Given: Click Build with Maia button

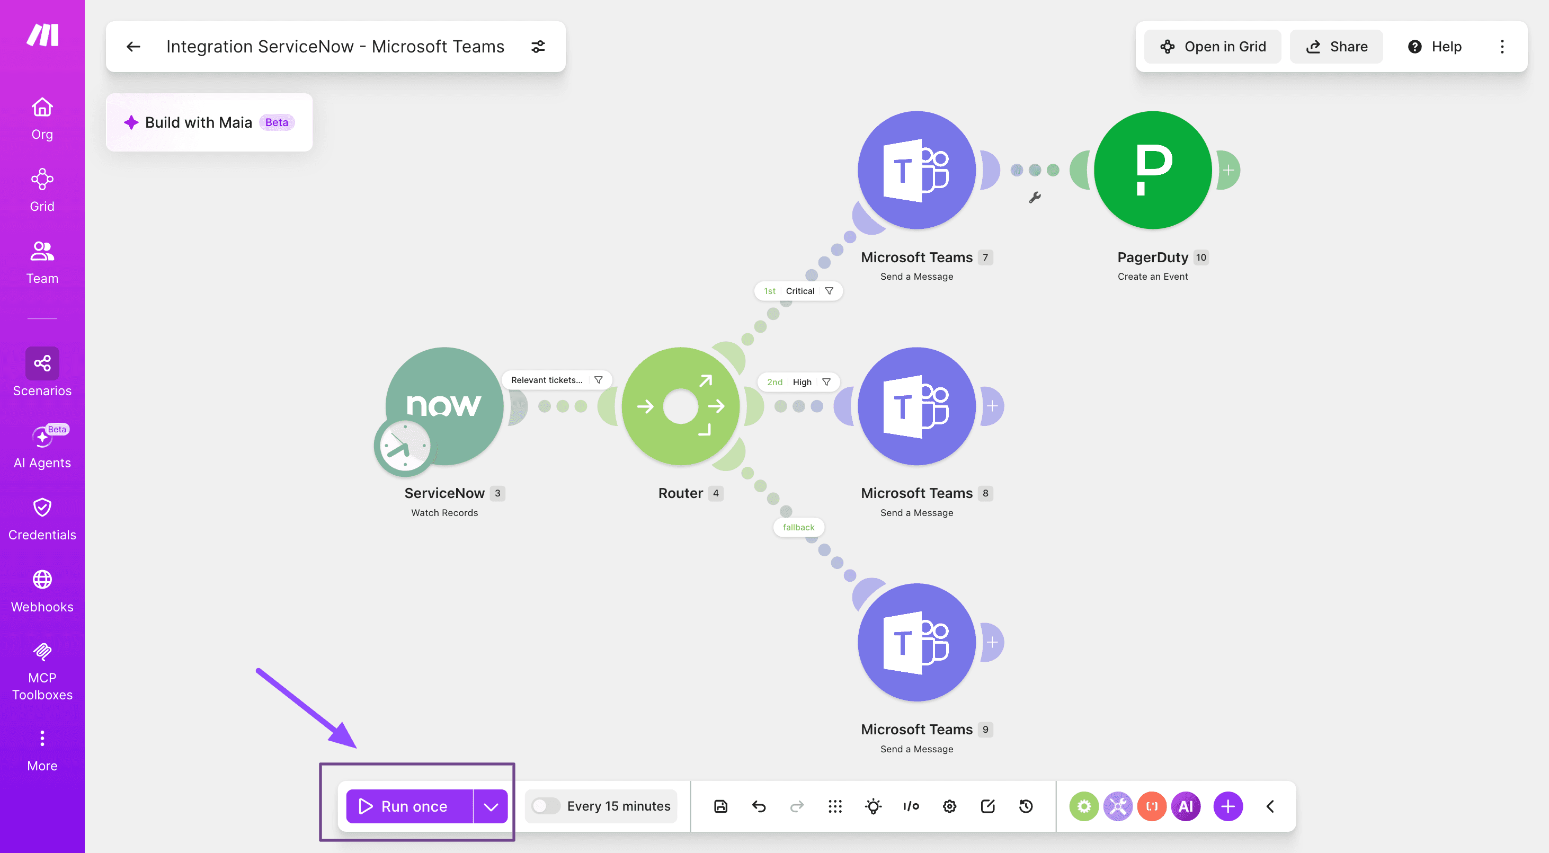Looking at the screenshot, I should pos(209,122).
